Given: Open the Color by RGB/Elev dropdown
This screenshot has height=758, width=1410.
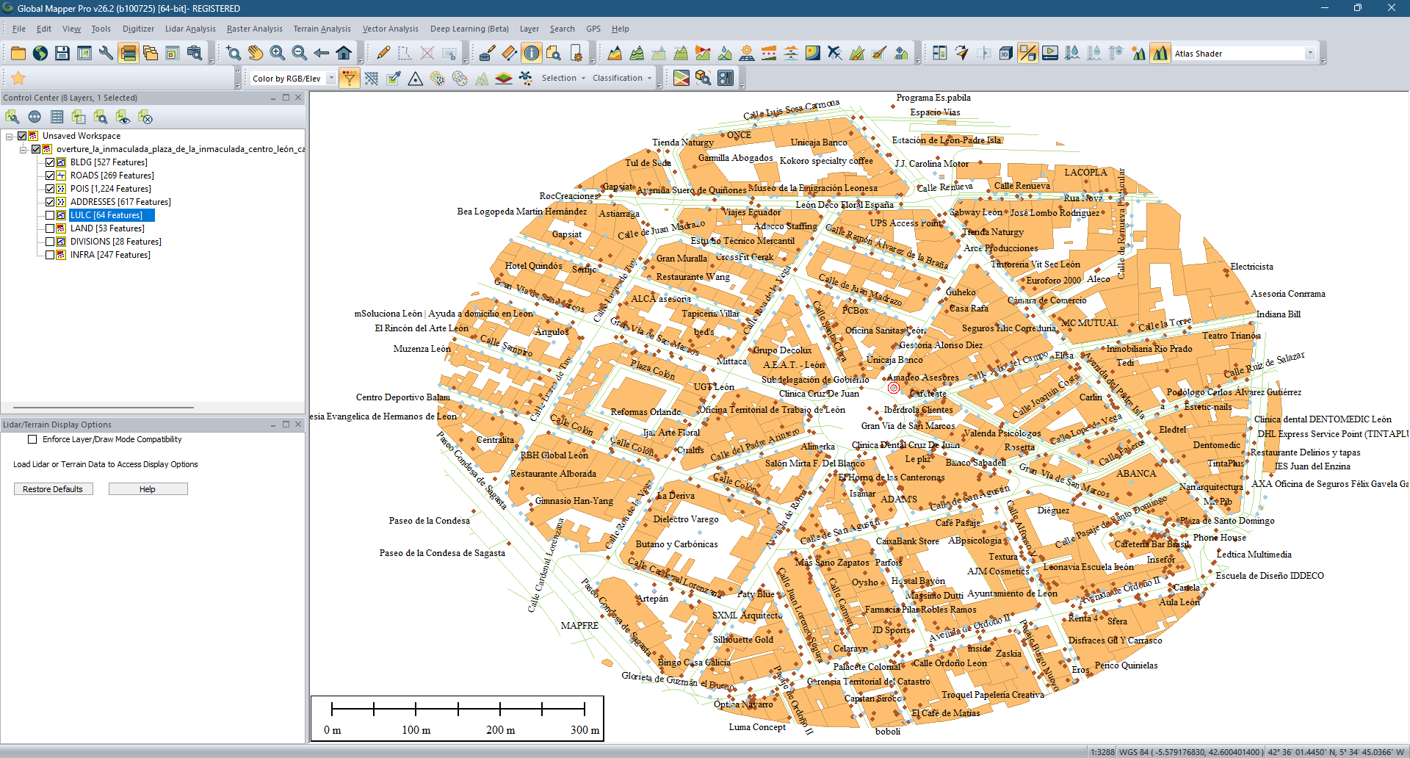Looking at the screenshot, I should pyautogui.click(x=331, y=79).
